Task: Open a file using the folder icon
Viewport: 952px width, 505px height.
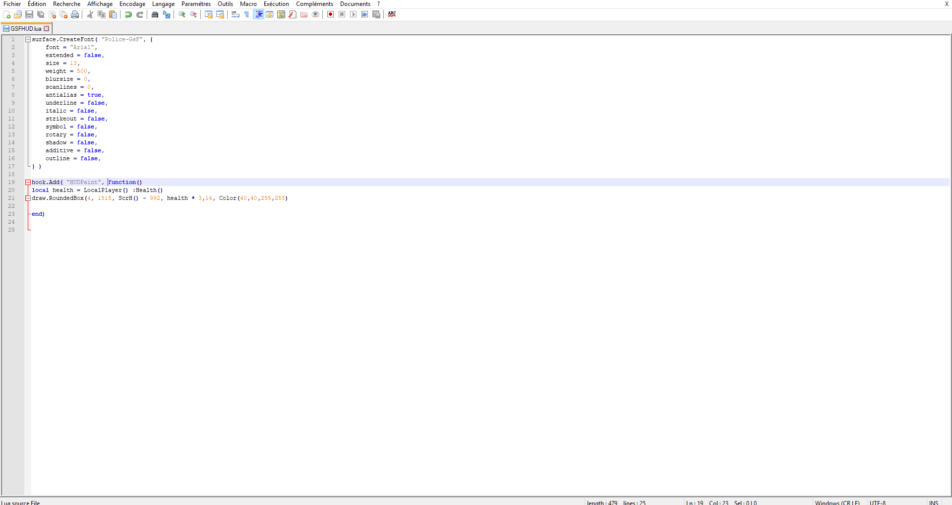Action: point(18,14)
